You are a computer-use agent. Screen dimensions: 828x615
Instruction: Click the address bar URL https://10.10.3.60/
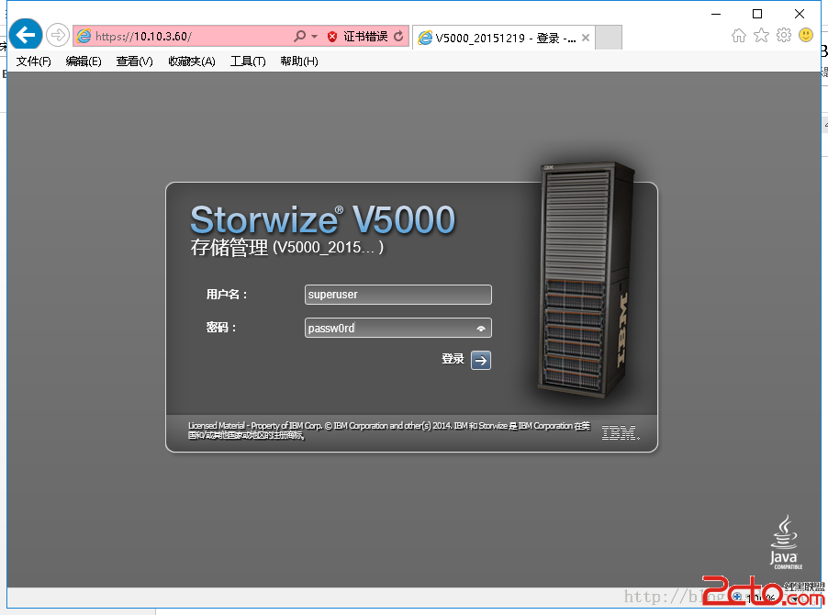click(143, 37)
